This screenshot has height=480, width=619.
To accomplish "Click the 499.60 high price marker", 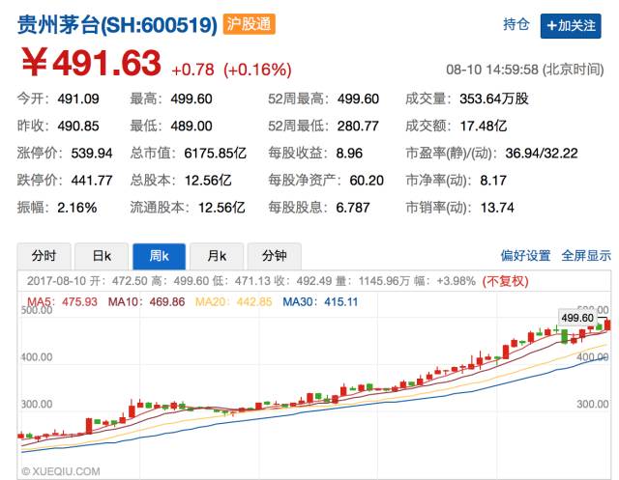I will coord(577,317).
